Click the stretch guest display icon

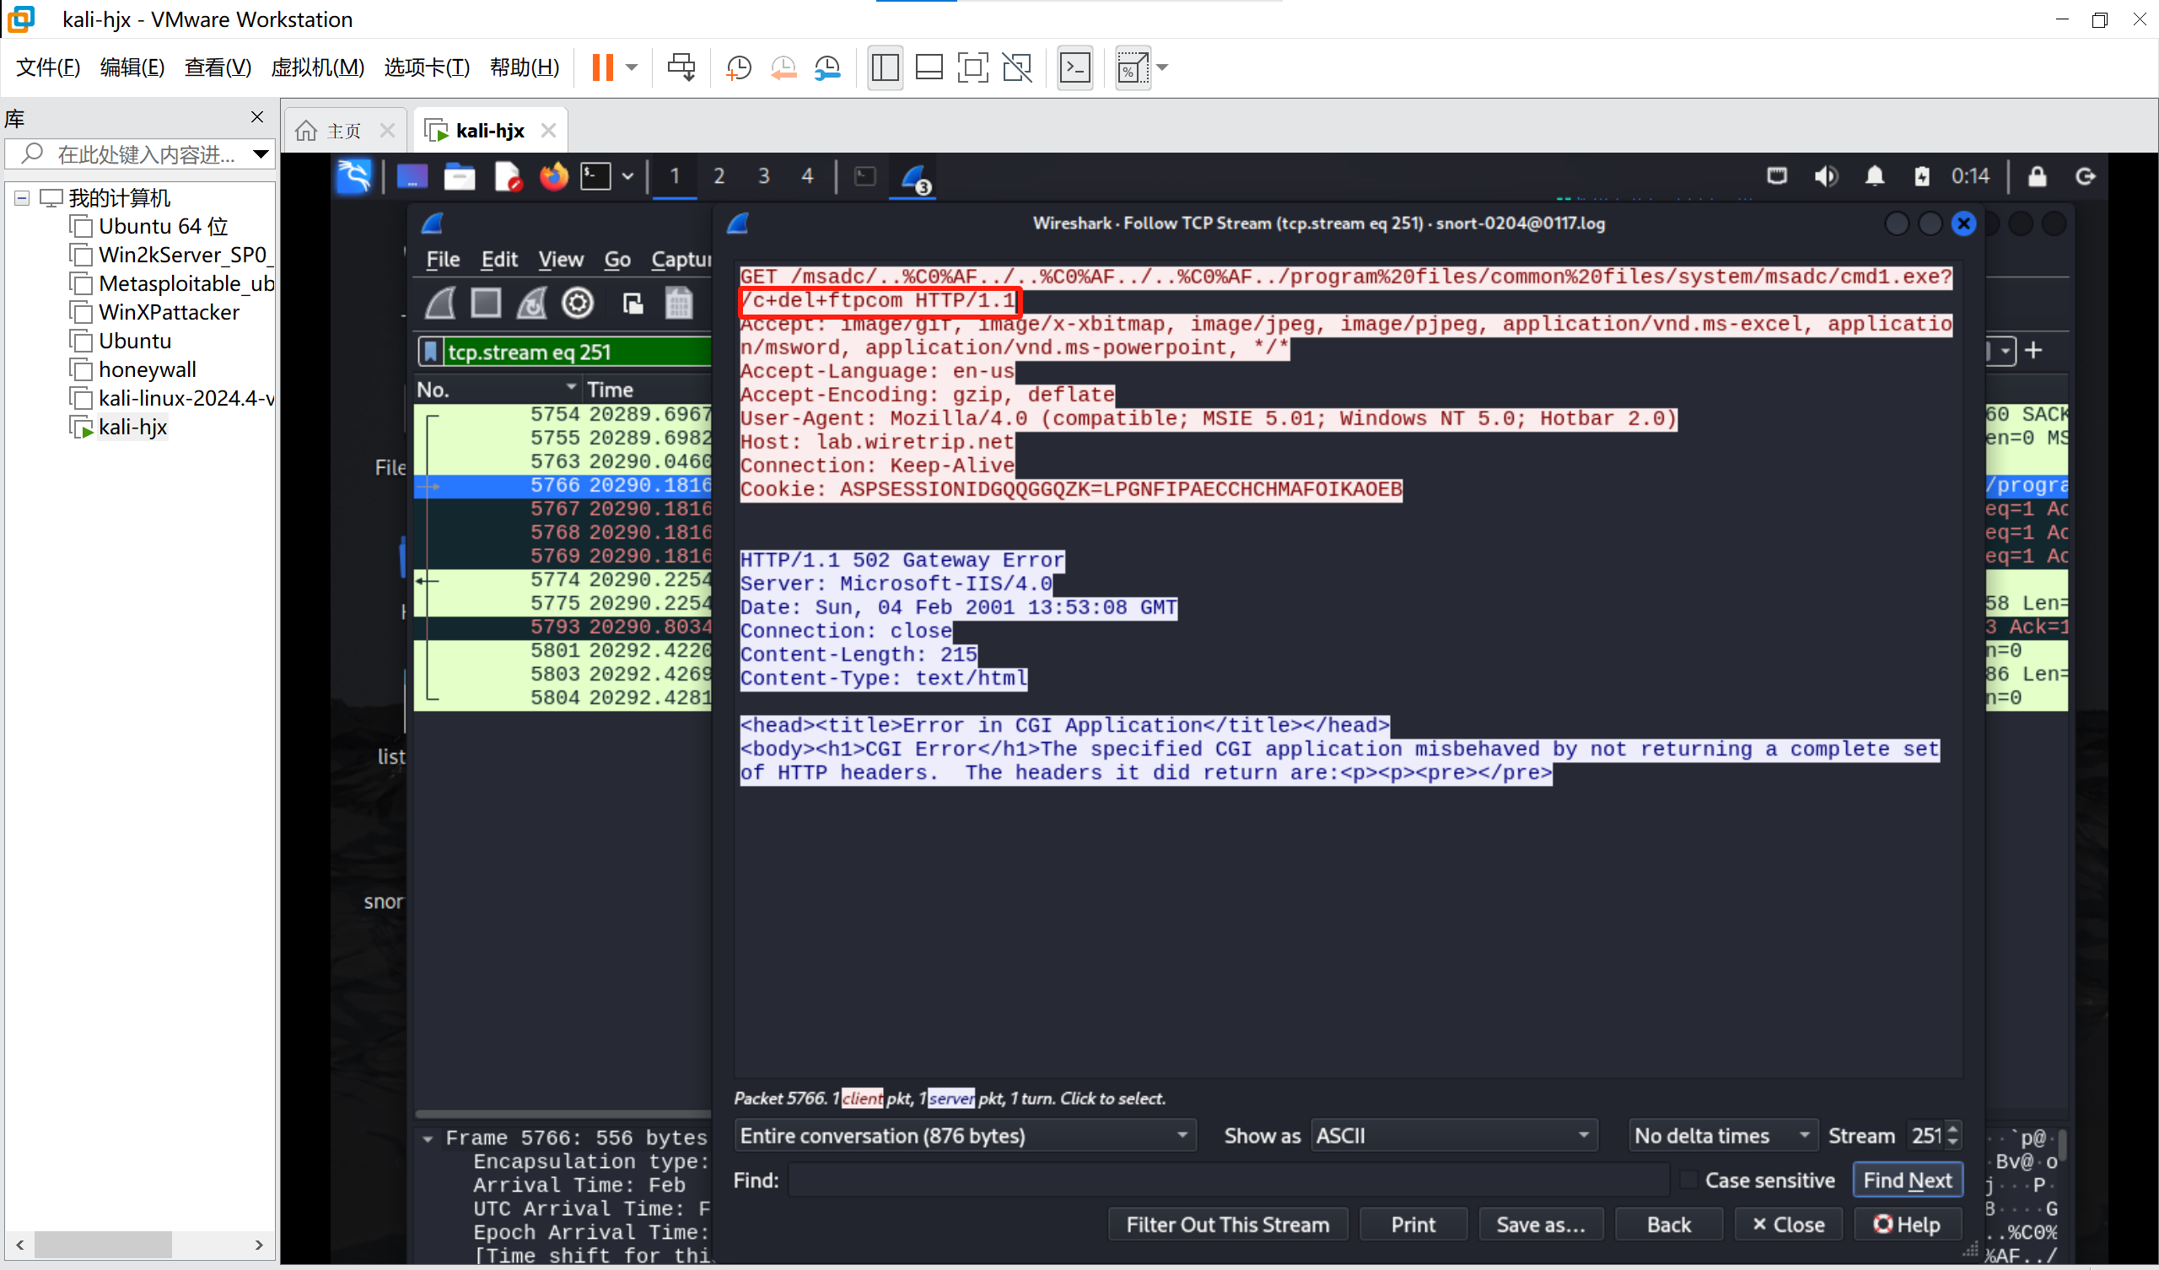pos(1133,67)
